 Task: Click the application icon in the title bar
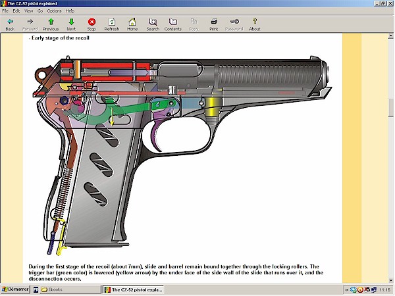pyautogui.click(x=4, y=3)
